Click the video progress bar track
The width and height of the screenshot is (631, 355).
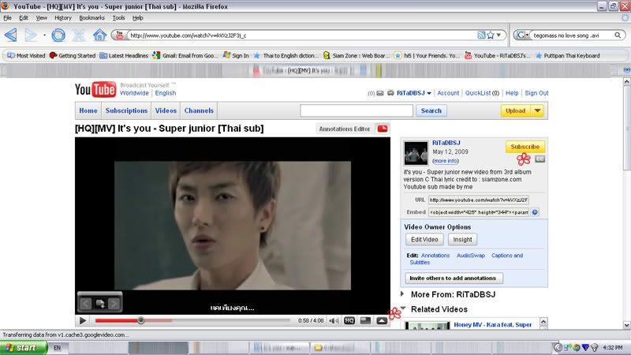(192, 321)
